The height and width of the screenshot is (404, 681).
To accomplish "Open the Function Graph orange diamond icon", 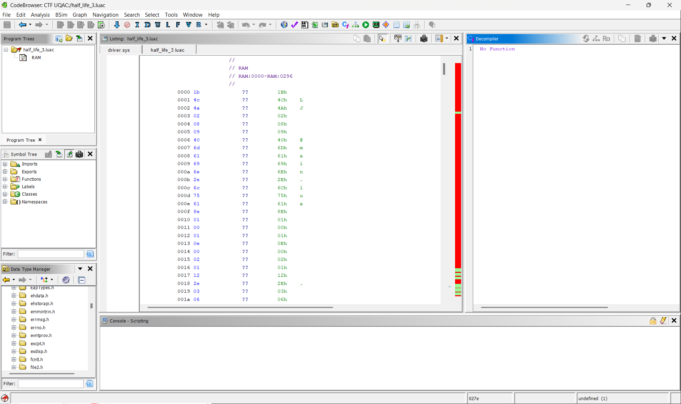I will 386,25.
